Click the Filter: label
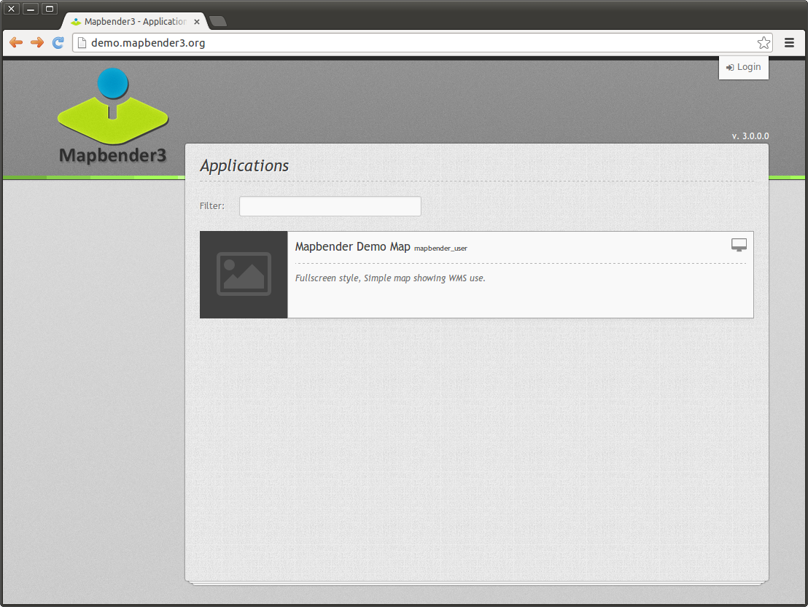Image resolution: width=808 pixels, height=607 pixels. [212, 206]
